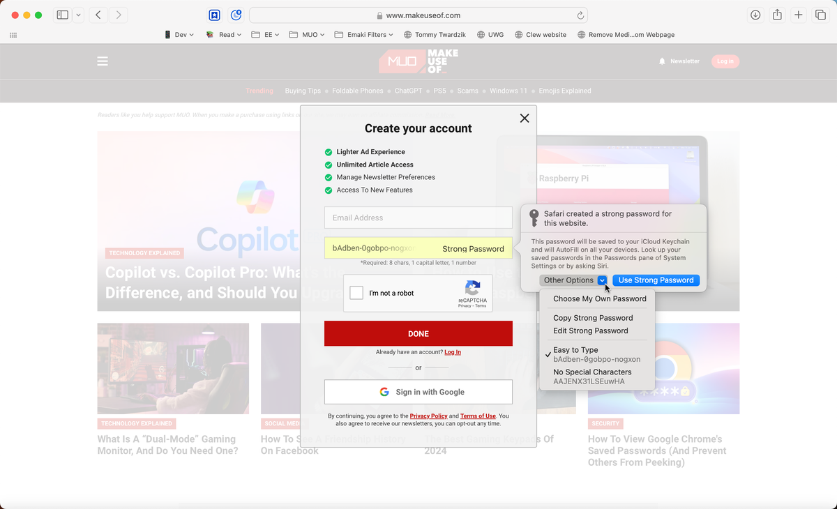Screen dimensions: 837x509
Task: Click Log In link under DONE
Action: [x=453, y=352]
